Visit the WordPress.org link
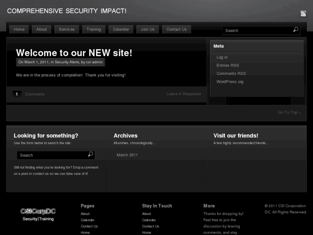Screen dimensions: 313x235 (x=230, y=82)
